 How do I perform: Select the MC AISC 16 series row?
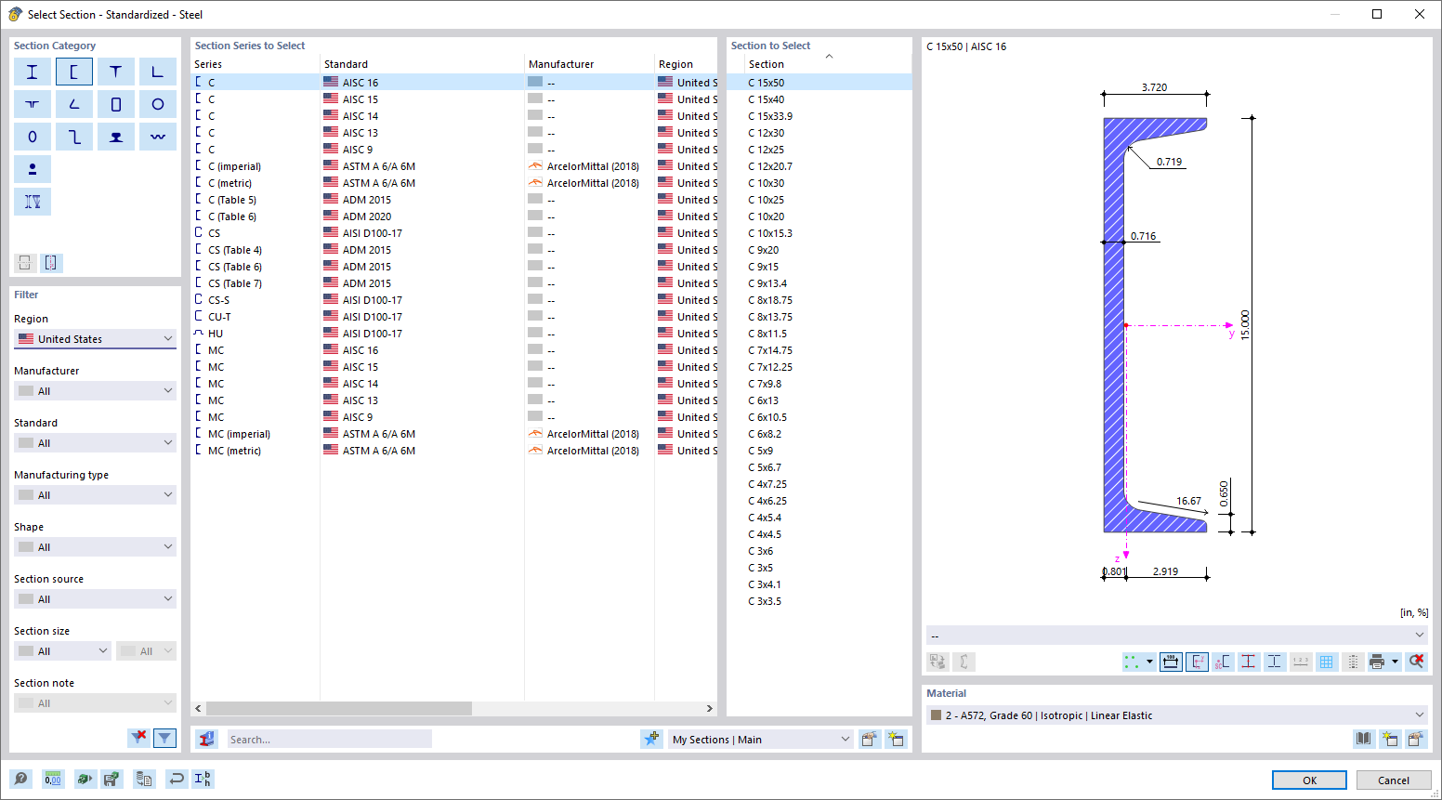pos(454,350)
